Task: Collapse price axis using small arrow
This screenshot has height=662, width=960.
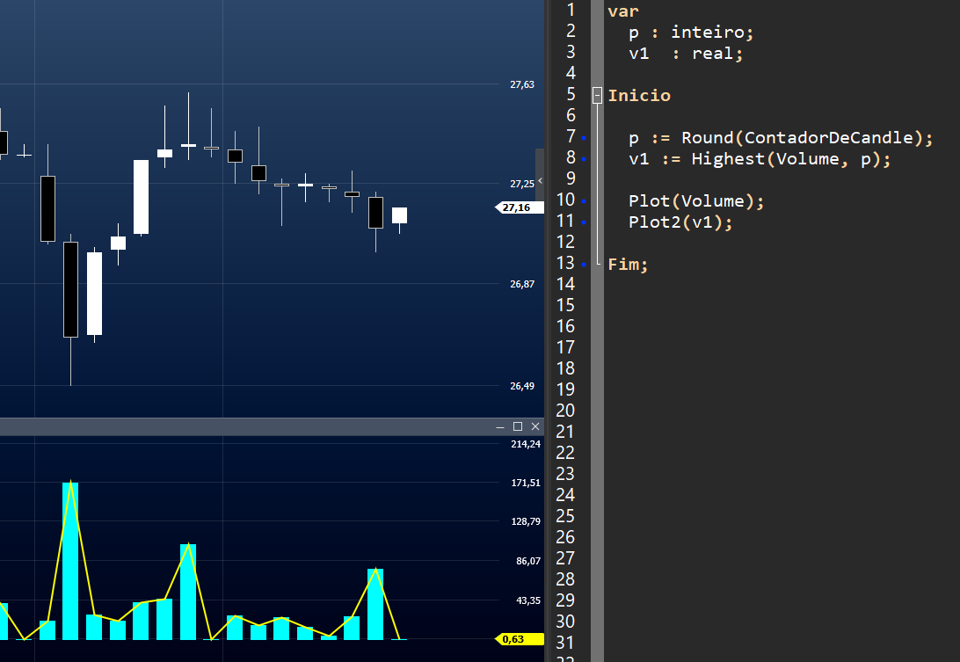Action: pos(540,180)
